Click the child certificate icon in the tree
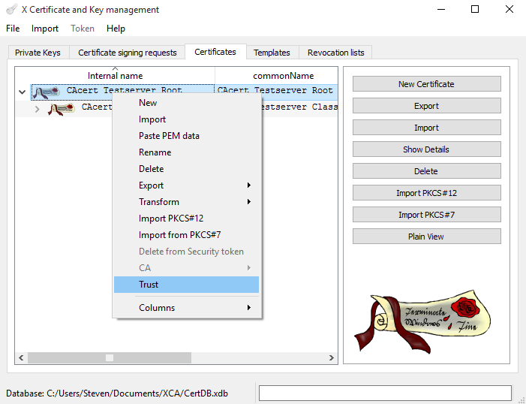Screen dimensions: 526x404 pyautogui.click(x=62, y=109)
